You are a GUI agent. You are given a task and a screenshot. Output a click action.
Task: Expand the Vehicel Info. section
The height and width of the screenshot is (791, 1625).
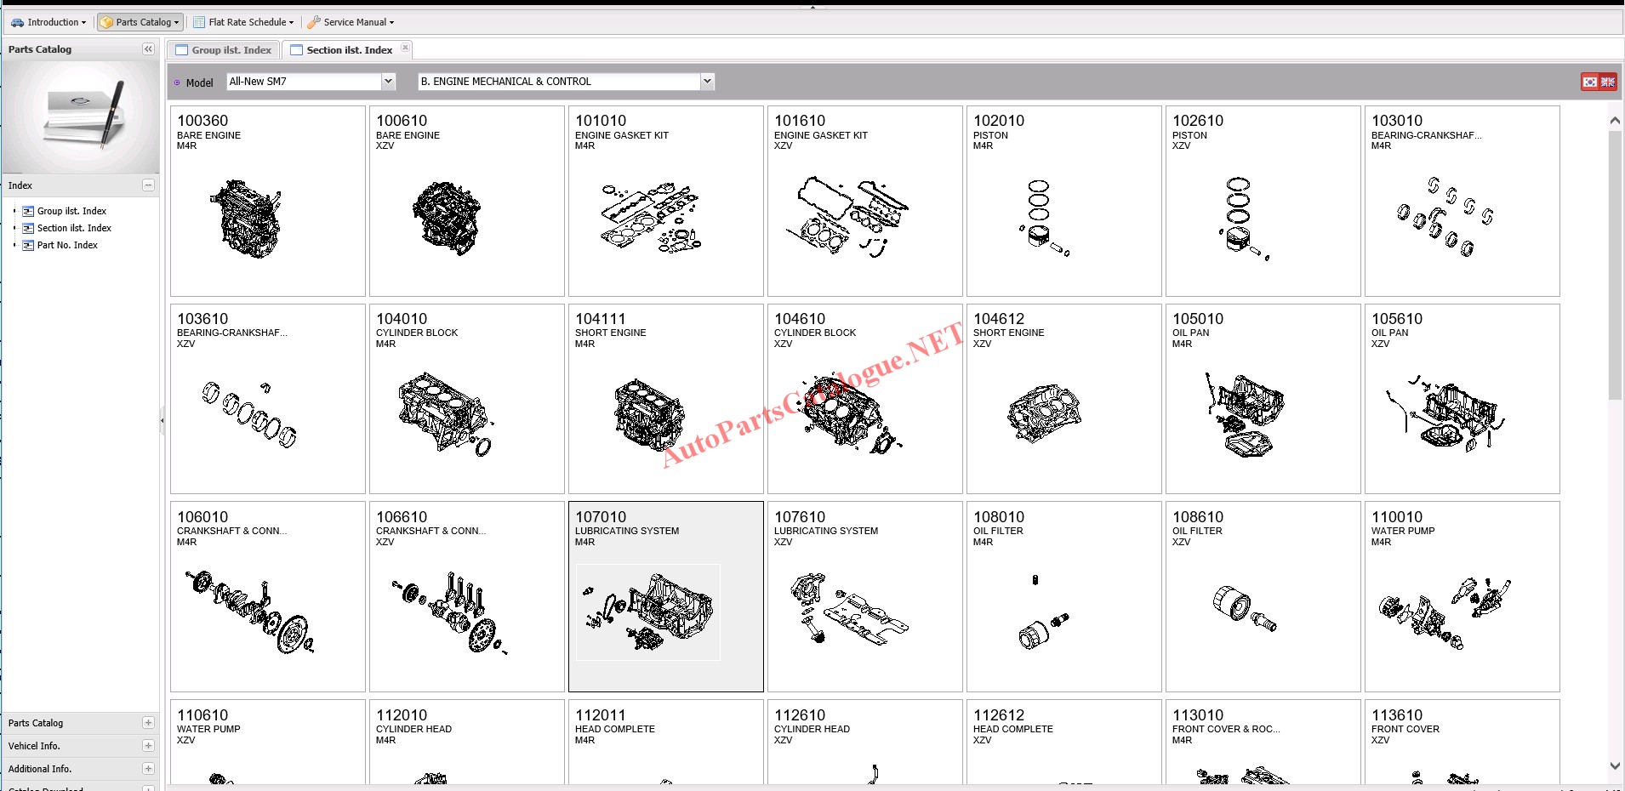(148, 746)
